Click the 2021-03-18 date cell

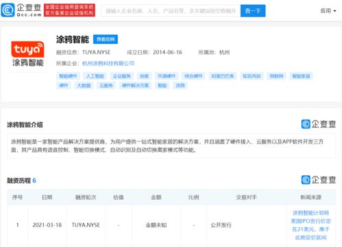point(47,225)
